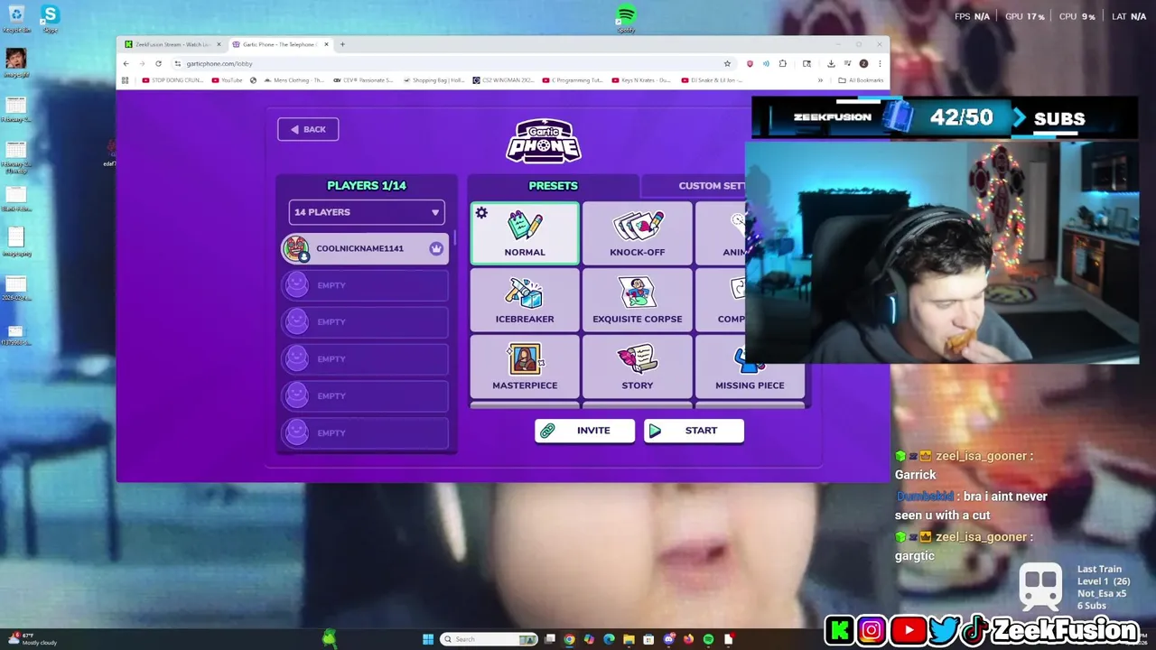Open the Mens Clothing bookmark
The image size is (1156, 650).
click(x=294, y=80)
